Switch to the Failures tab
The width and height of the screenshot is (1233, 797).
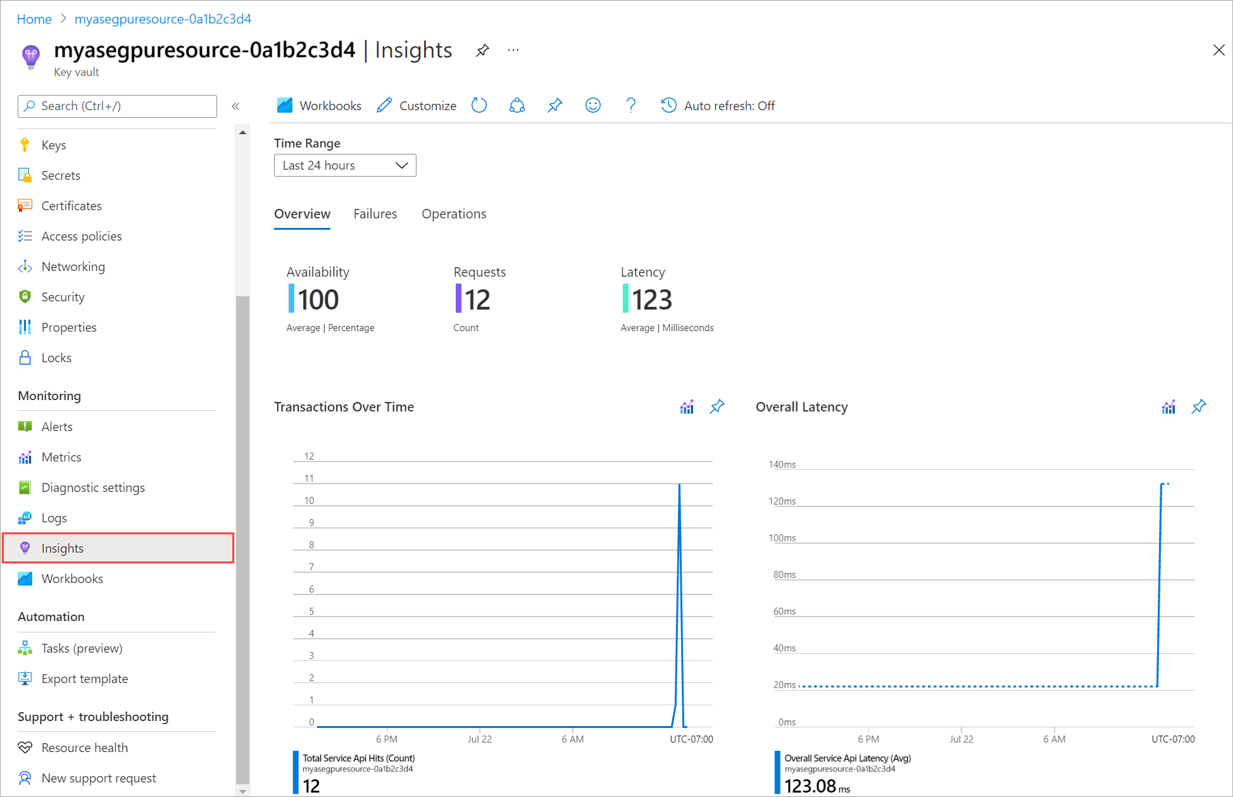pyautogui.click(x=375, y=214)
